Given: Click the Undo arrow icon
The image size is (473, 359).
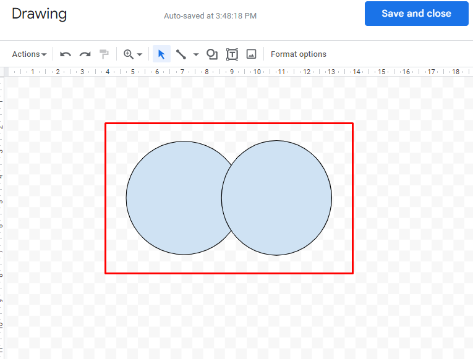Looking at the screenshot, I should 66,54.
